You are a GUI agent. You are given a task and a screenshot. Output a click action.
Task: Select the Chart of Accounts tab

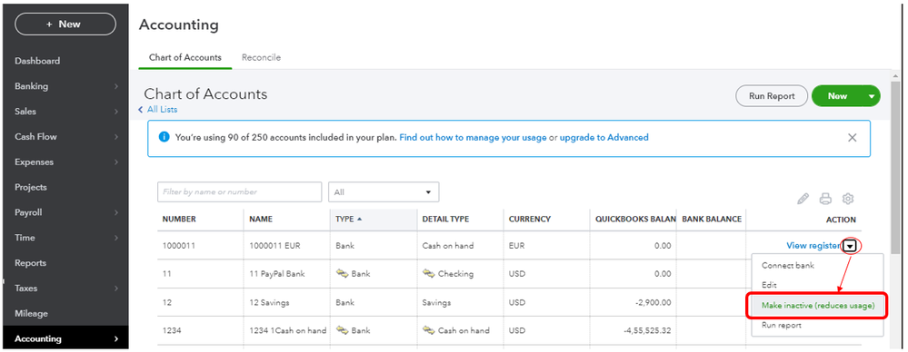[x=185, y=58]
